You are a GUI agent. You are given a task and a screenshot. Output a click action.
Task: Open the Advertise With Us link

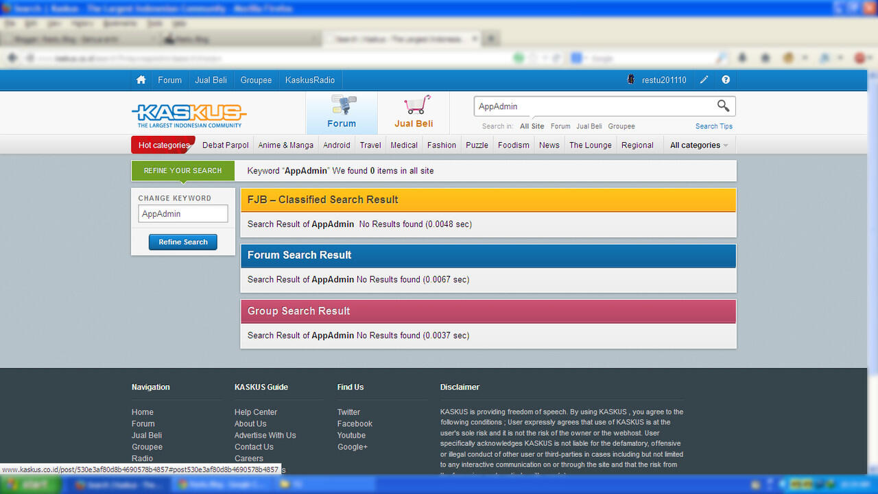265,436
